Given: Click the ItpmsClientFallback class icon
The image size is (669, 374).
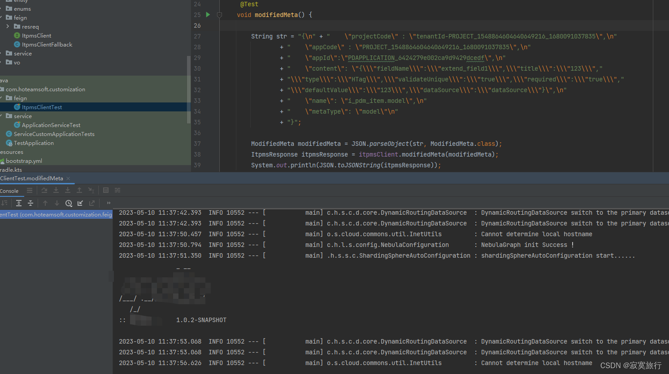Looking at the screenshot, I should point(17,44).
